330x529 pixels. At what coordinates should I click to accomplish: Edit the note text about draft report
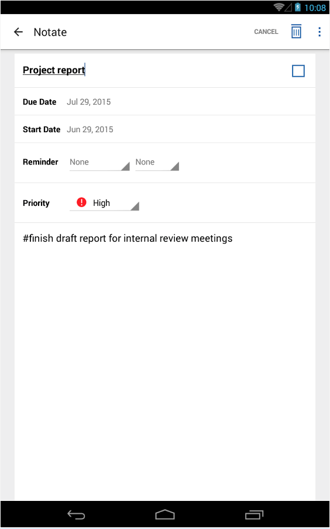128,239
